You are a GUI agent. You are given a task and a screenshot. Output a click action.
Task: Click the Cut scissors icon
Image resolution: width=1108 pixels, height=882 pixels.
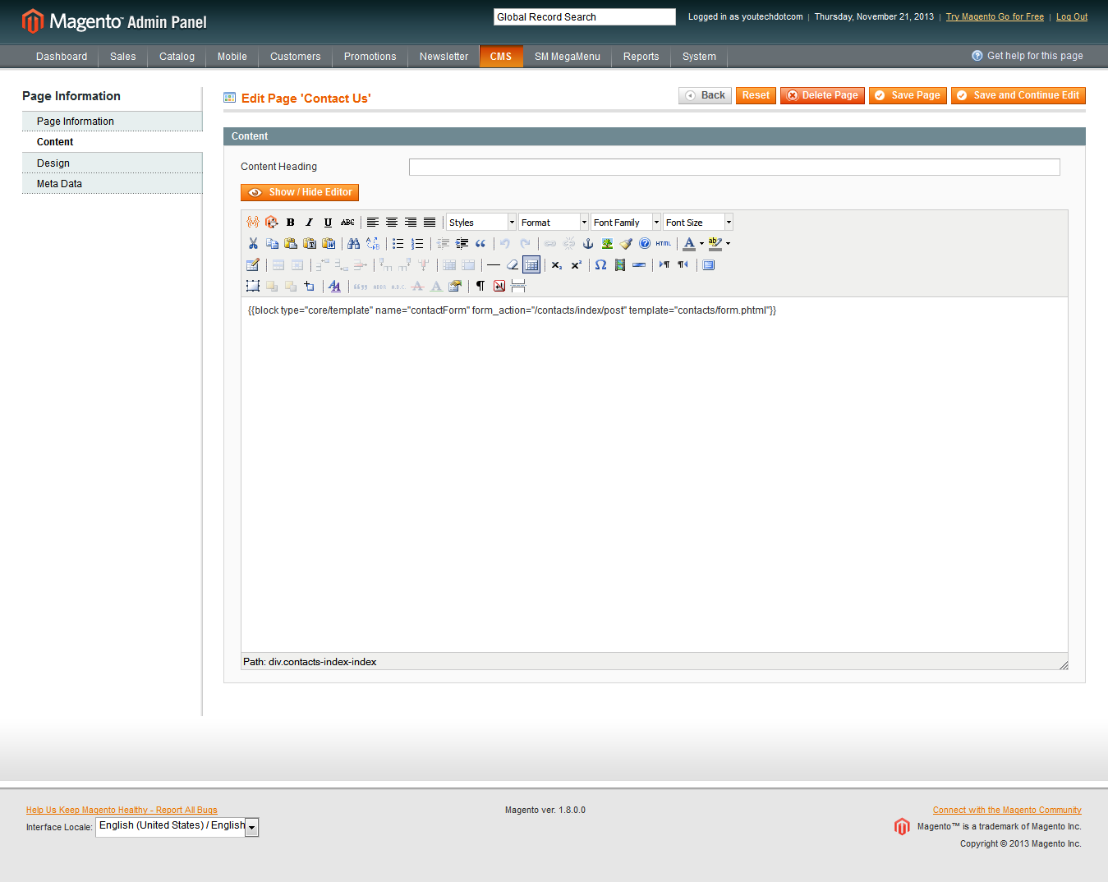click(253, 243)
